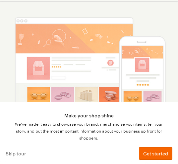Image resolution: width=178 pixels, height=164 pixels.
Task: Click the orange sunglasses product thumbnail in desktop mockup
Action: pos(38,94)
